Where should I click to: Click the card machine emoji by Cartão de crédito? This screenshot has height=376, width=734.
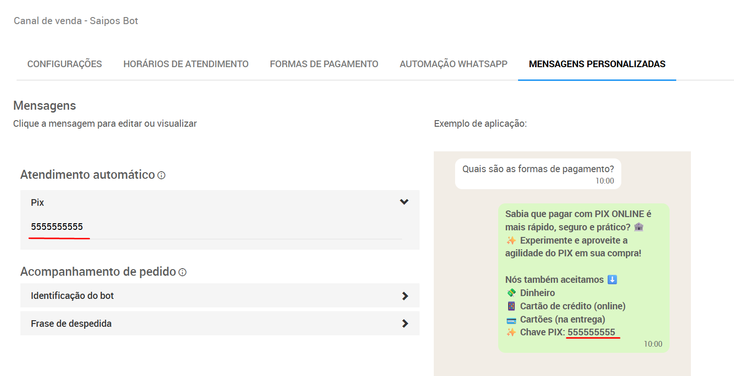point(511,306)
